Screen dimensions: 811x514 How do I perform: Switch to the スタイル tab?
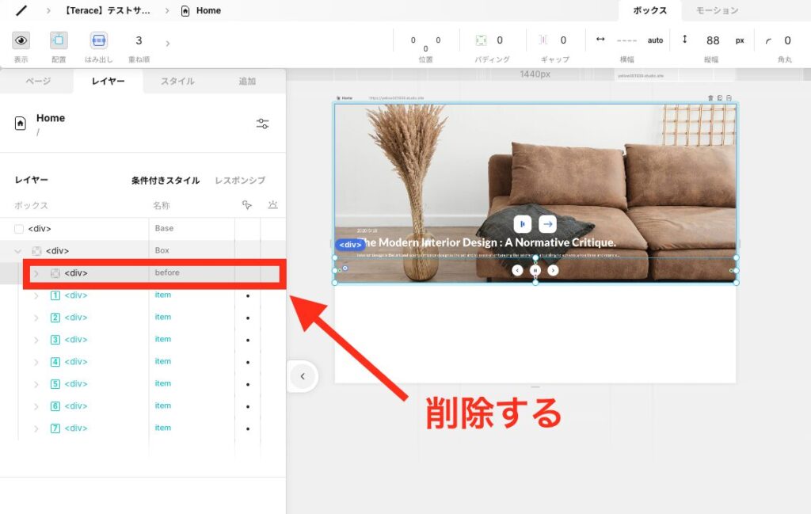click(x=177, y=82)
